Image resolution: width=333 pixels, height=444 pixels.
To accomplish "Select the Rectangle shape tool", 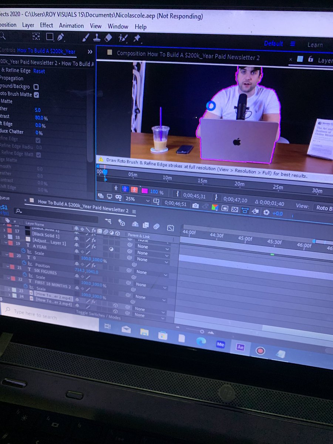I will 50,37.
